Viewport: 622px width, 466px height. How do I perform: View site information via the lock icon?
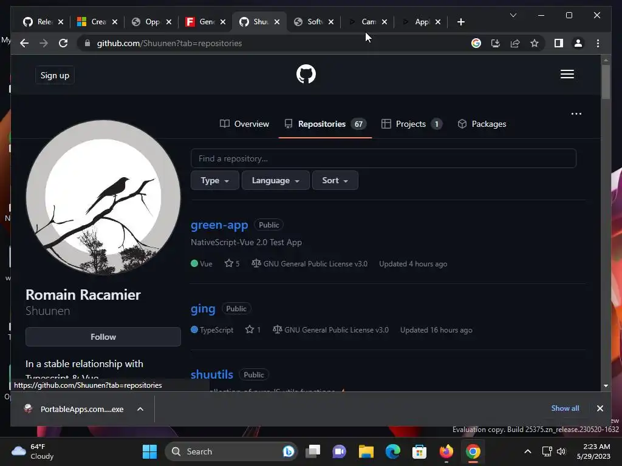tap(87, 43)
